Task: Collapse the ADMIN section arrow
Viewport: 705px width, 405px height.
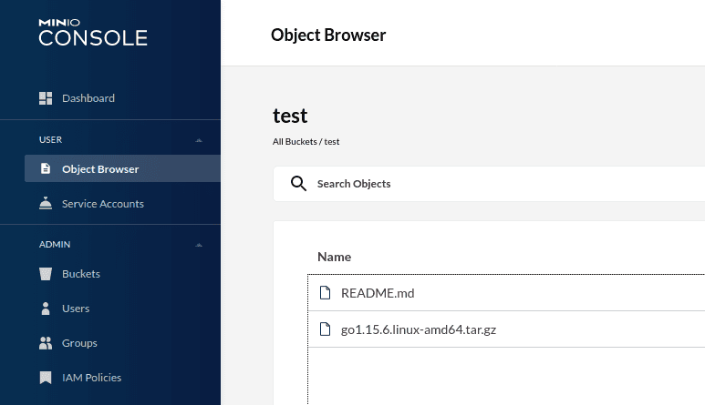Action: [199, 245]
